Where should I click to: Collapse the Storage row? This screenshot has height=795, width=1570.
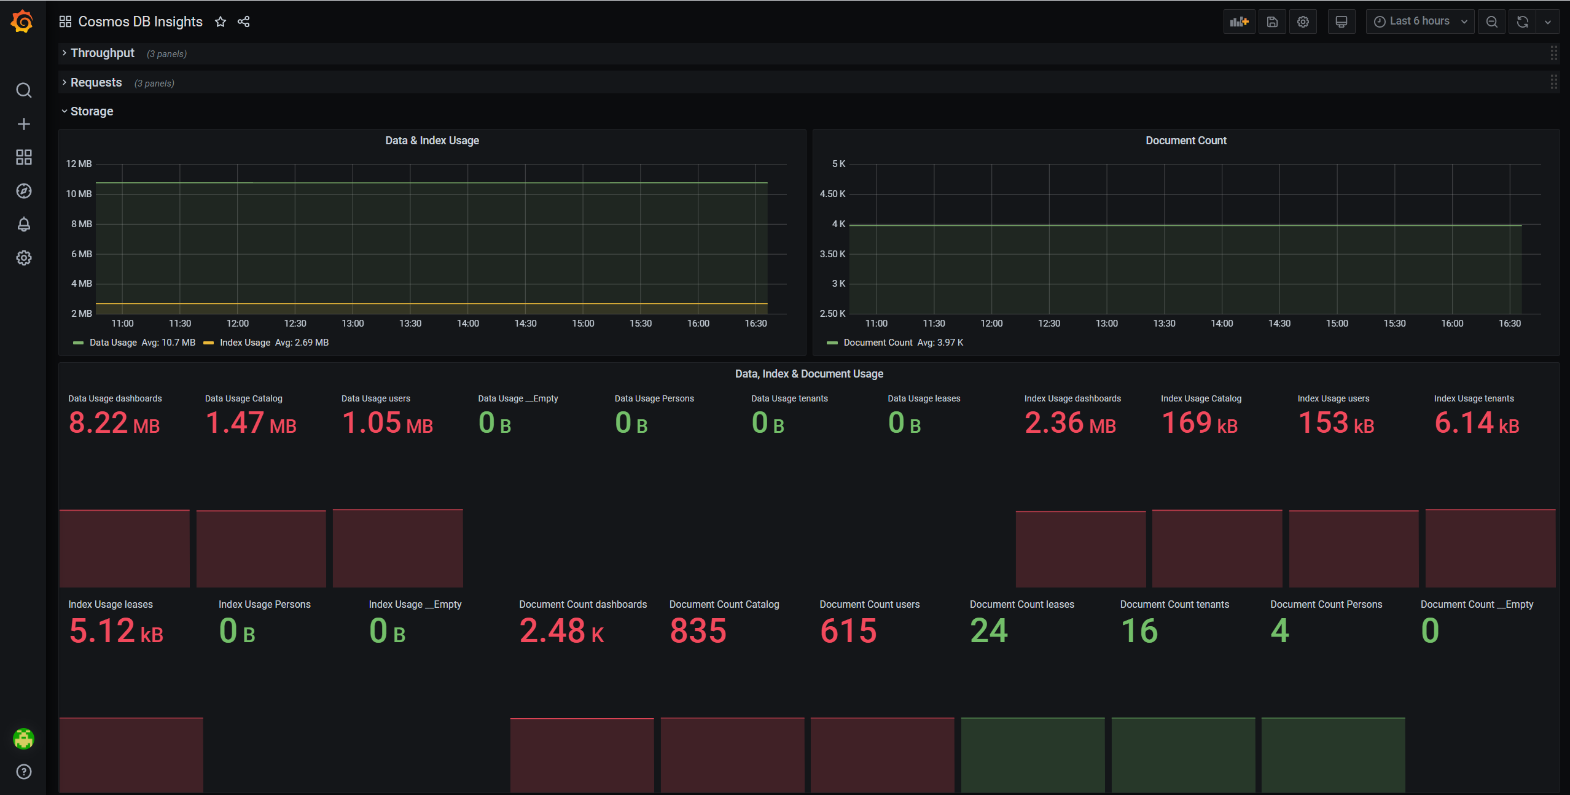tap(92, 111)
